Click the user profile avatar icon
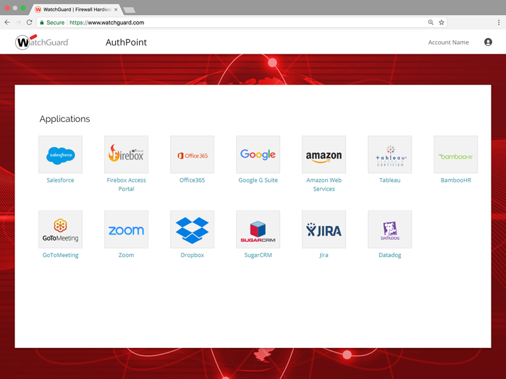This screenshot has height=379, width=506. click(x=488, y=42)
